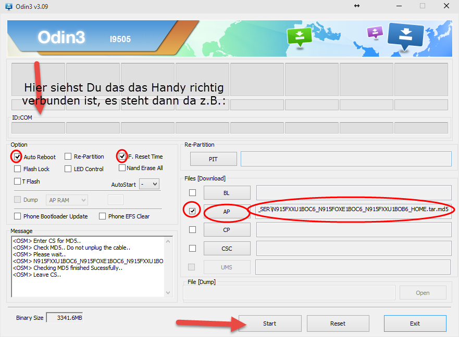The width and height of the screenshot is (459, 337).
Task: Click message log scrollbar down arrow
Action: coord(168,293)
